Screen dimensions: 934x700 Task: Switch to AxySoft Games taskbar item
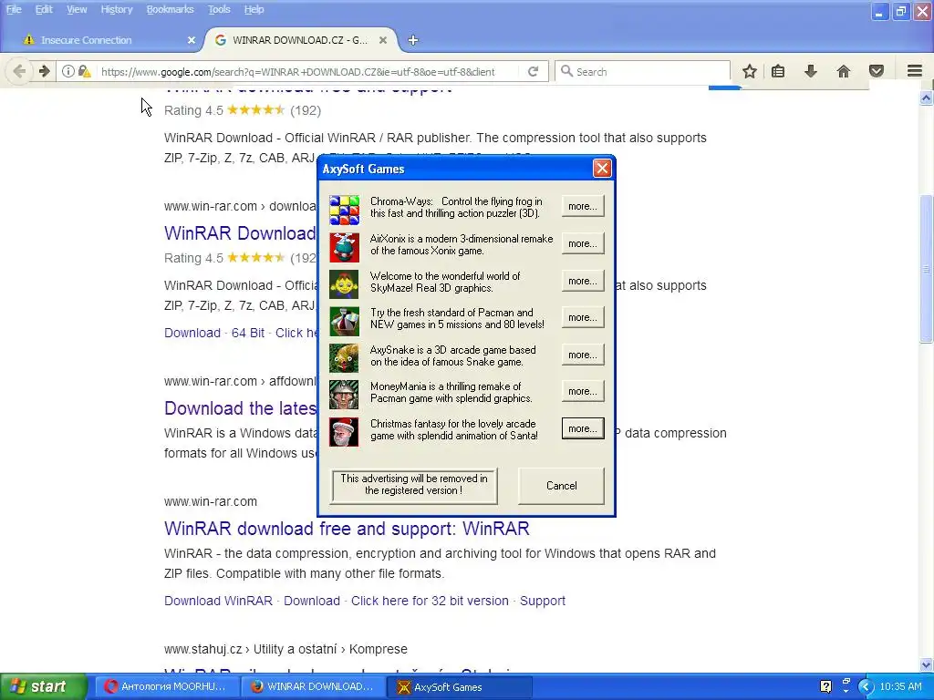pos(460,686)
